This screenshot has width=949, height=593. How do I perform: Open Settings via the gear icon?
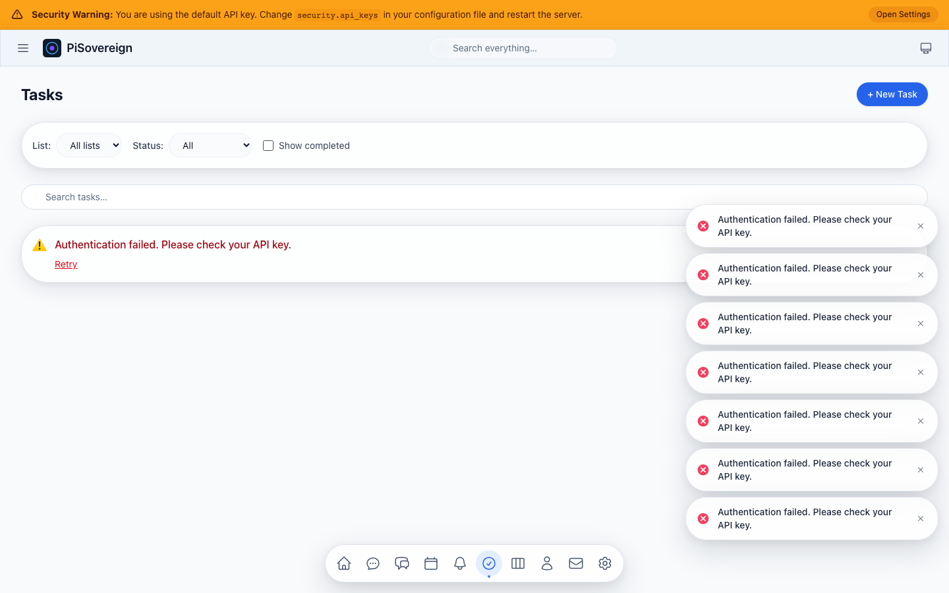605,563
